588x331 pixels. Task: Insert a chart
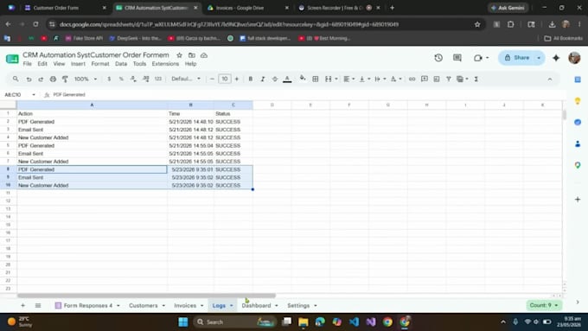[437, 80]
